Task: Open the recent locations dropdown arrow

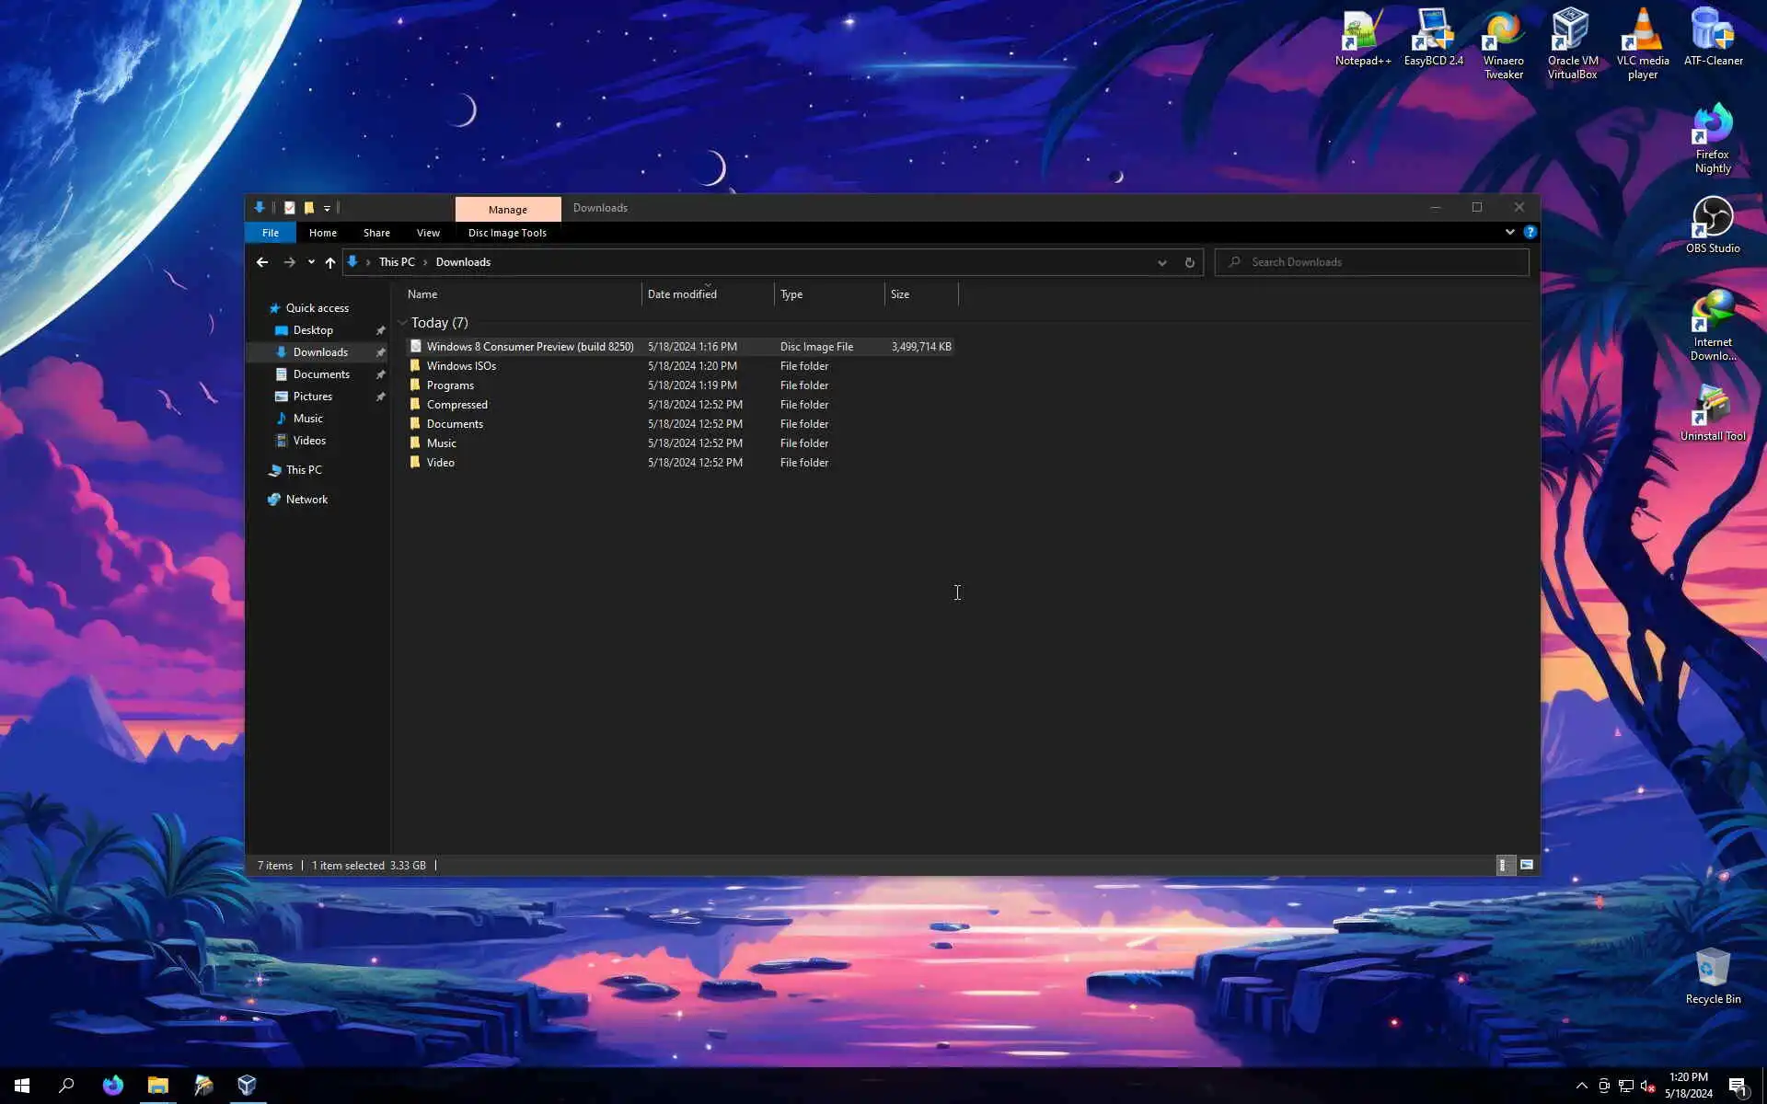Action: 311,262
